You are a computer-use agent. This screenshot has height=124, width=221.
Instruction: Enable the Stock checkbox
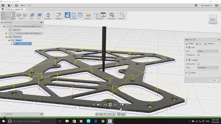(189, 73)
